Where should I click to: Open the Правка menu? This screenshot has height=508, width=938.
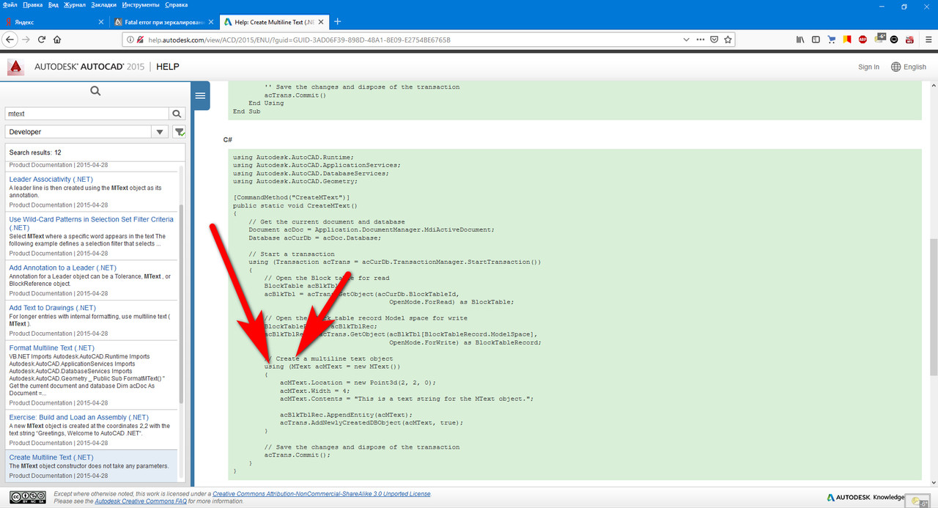(33, 4)
